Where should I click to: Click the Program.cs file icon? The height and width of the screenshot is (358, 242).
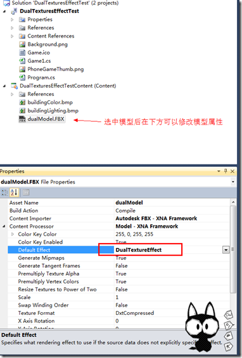coord(22,77)
